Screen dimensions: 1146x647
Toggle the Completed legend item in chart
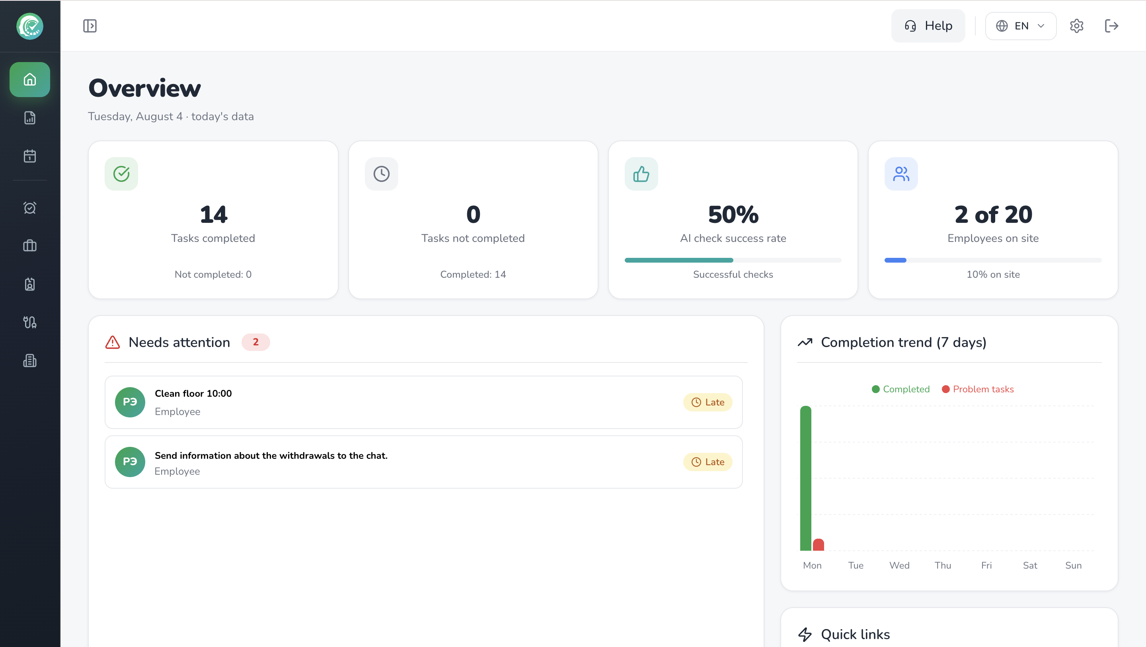(901, 390)
